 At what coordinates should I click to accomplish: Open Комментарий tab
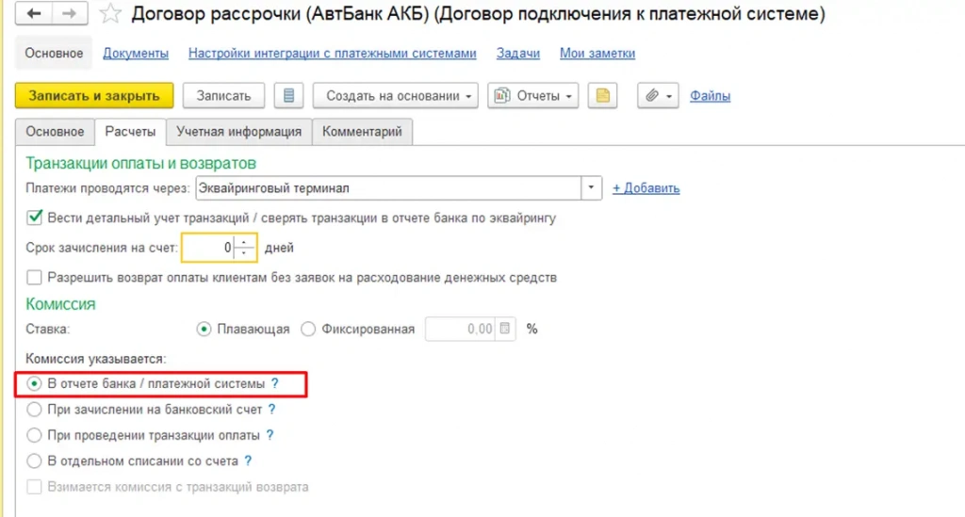(x=362, y=132)
